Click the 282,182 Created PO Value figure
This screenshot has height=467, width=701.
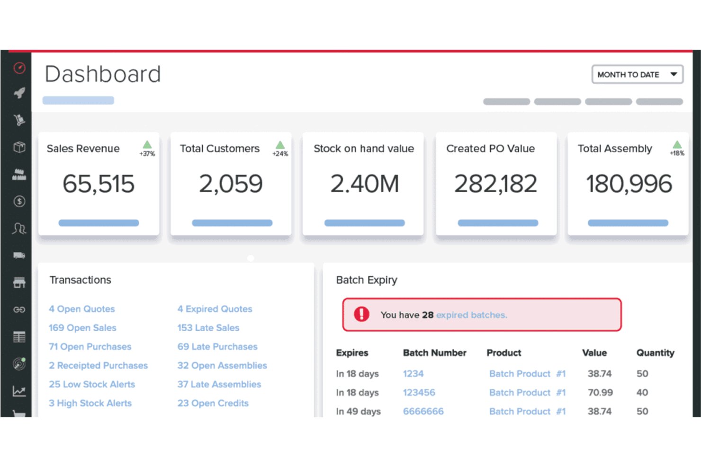pos(496,184)
